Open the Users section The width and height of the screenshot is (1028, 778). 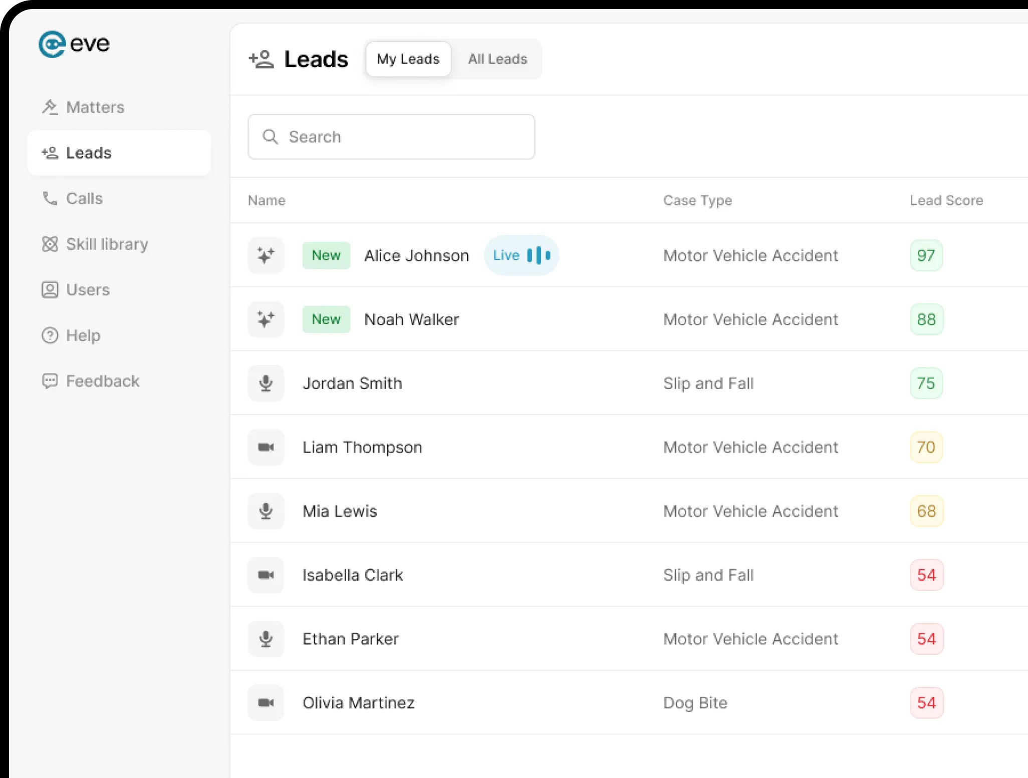click(x=87, y=290)
